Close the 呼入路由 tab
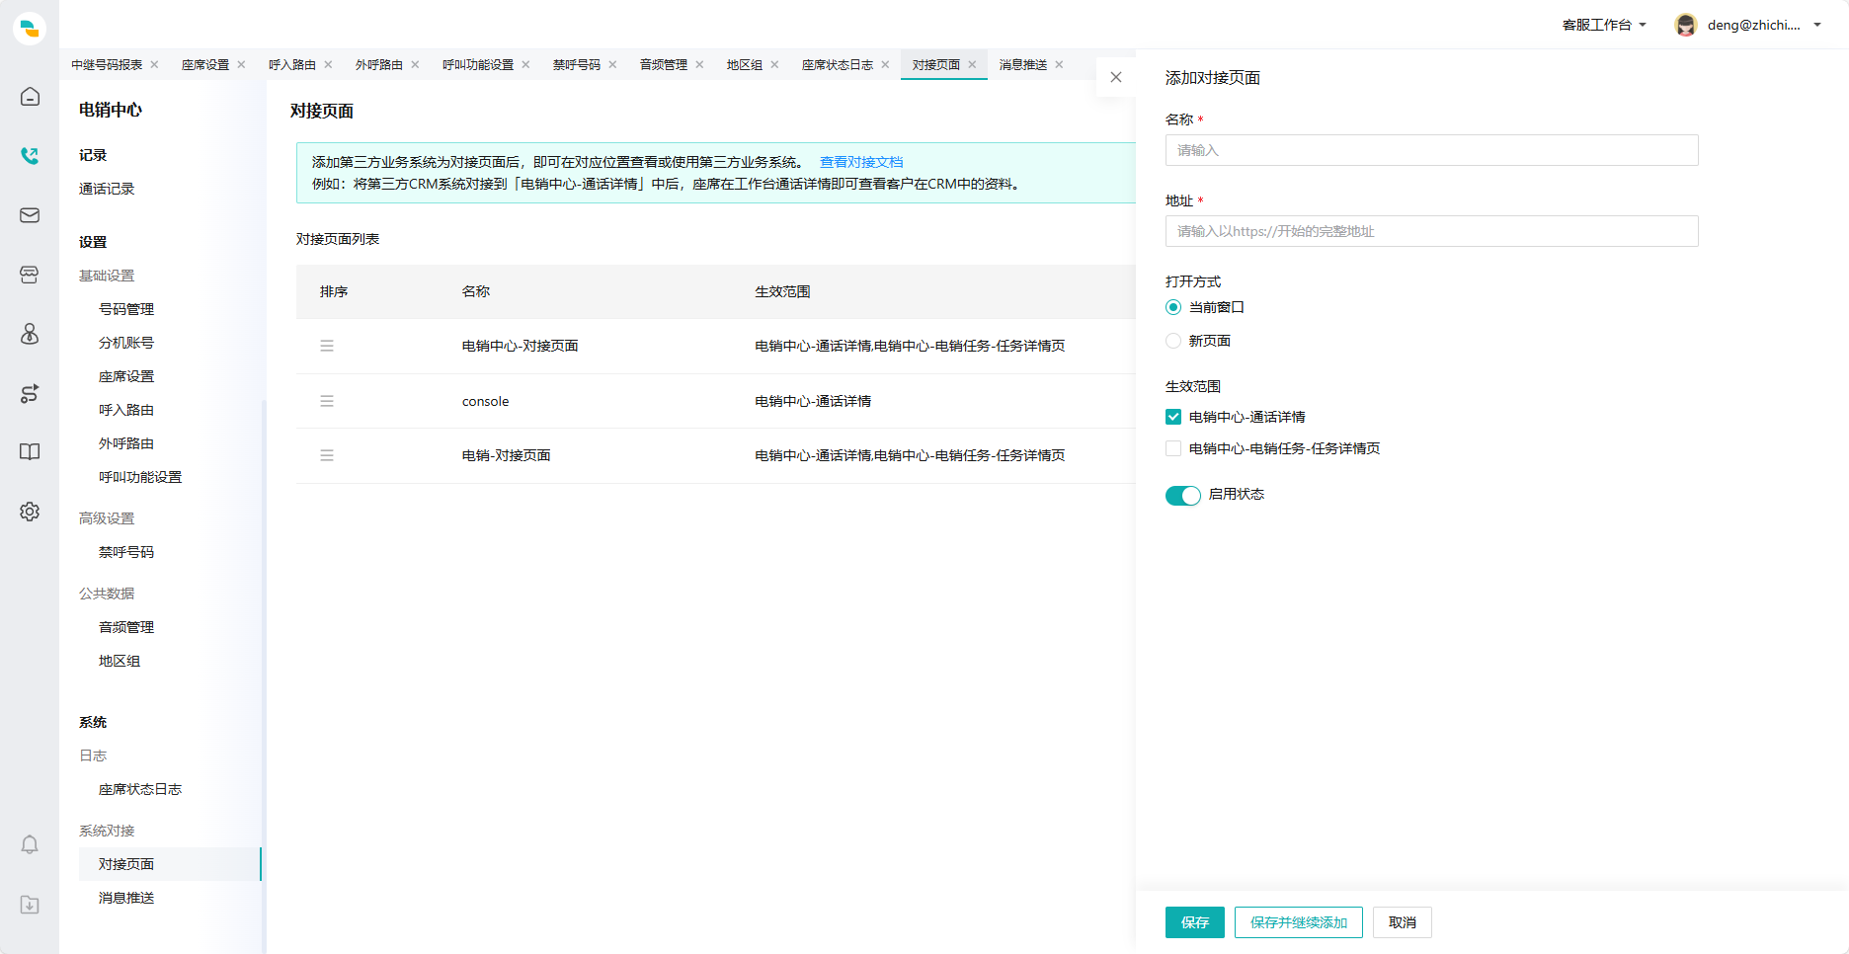The height and width of the screenshot is (954, 1849). (x=328, y=64)
